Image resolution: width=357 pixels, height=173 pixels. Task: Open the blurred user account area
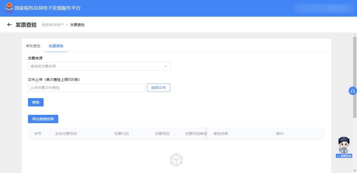pos(324,8)
